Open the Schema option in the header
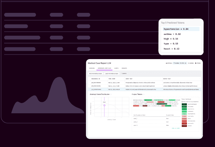Screen dimensions: 215x147 tap(191, 63)
